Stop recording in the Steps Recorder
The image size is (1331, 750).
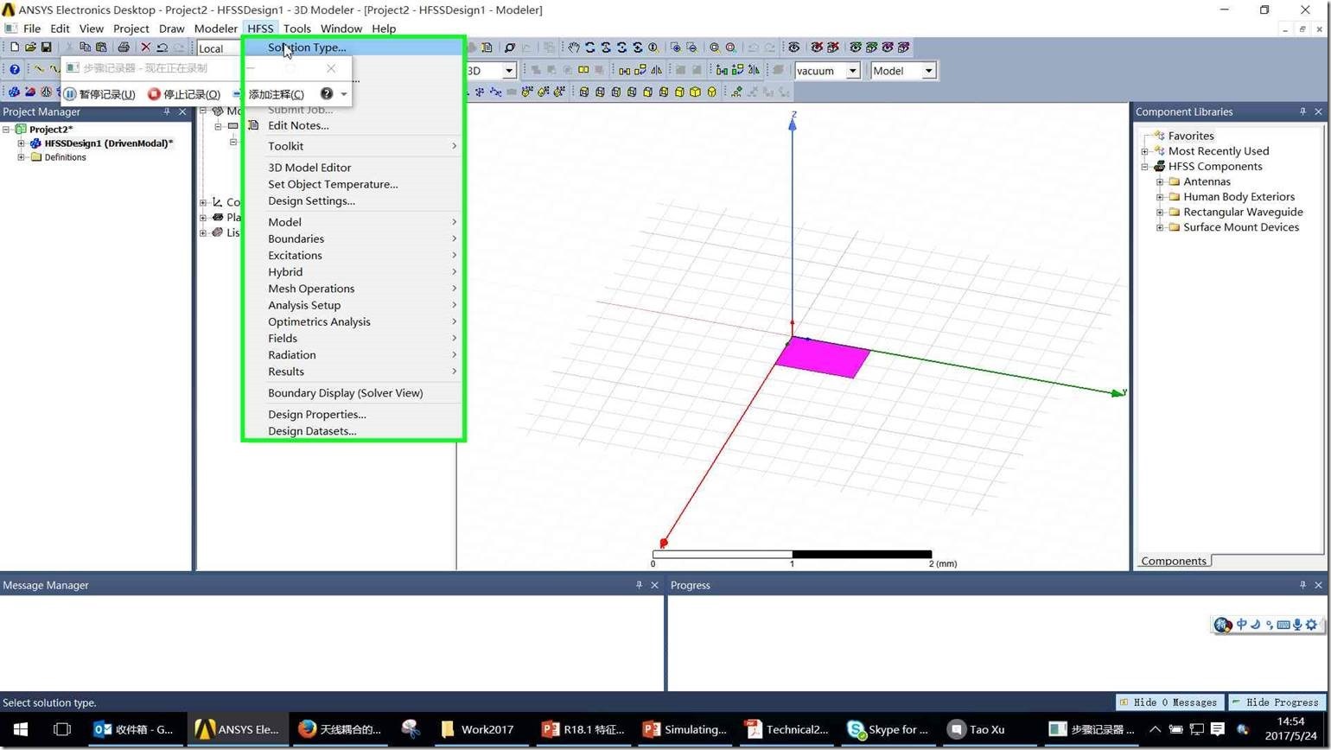tap(184, 94)
